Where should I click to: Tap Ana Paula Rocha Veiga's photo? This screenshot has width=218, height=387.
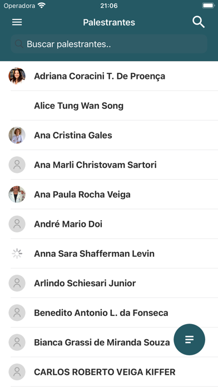[17, 195]
